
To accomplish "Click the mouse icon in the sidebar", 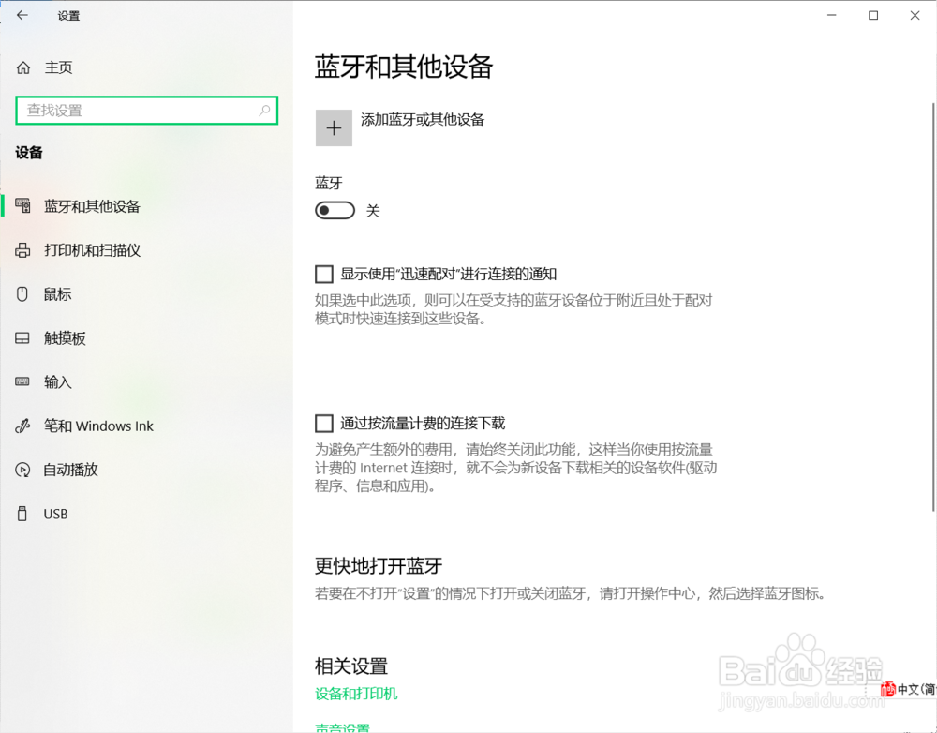I will coord(22,293).
